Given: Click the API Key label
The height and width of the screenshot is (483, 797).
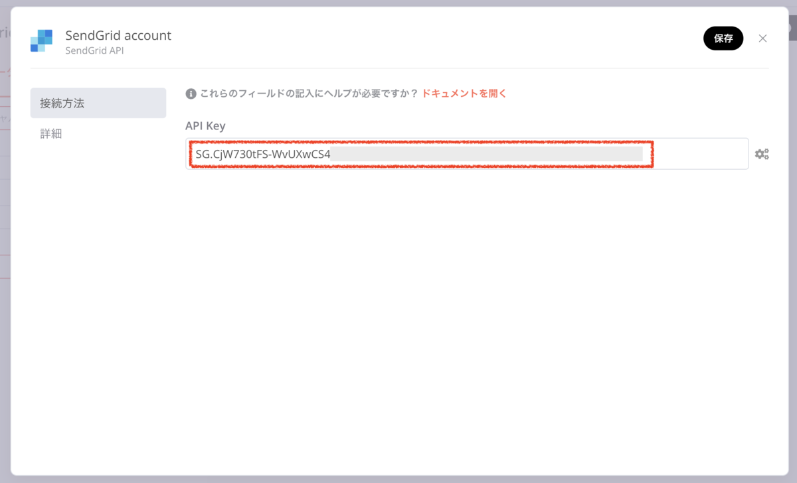Looking at the screenshot, I should 205,125.
